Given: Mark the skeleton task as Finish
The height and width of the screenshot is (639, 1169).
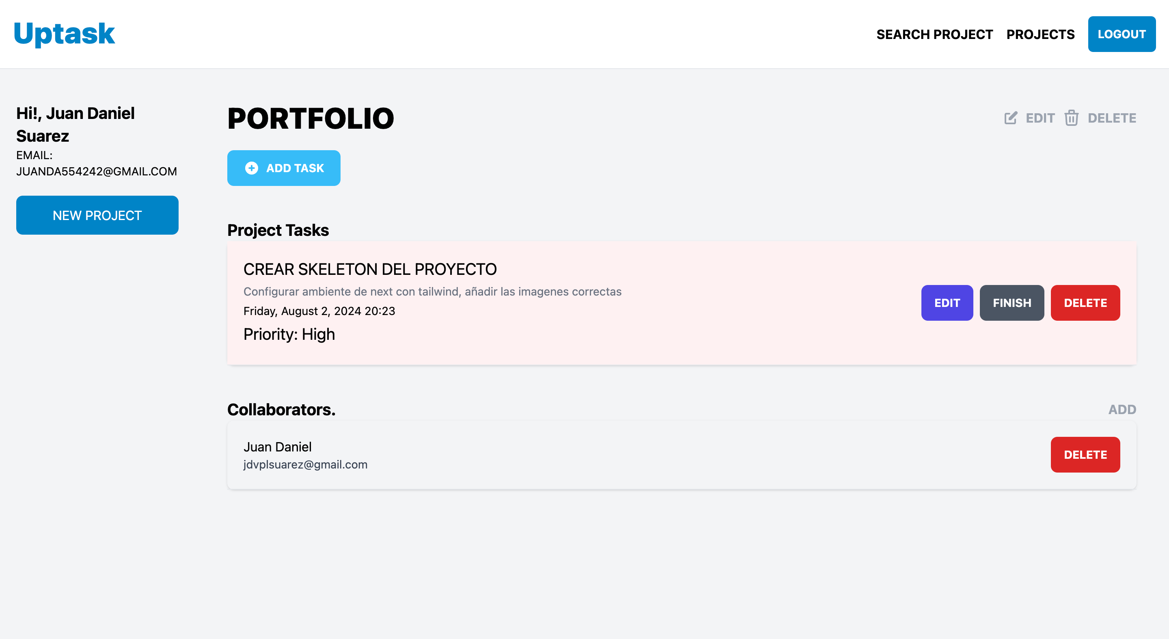Looking at the screenshot, I should (x=1012, y=303).
